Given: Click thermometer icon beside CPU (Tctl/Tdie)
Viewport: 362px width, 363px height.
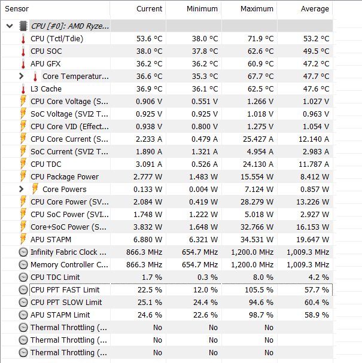Looking at the screenshot, I should point(23,39).
